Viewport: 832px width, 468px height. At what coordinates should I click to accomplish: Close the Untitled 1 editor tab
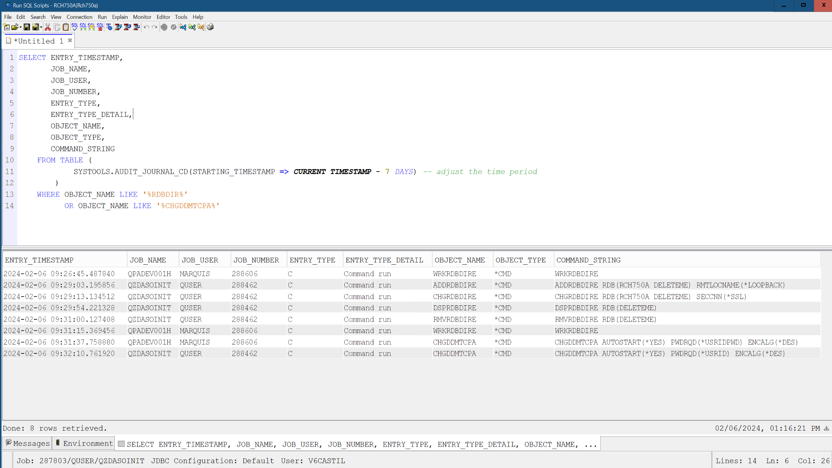click(70, 40)
